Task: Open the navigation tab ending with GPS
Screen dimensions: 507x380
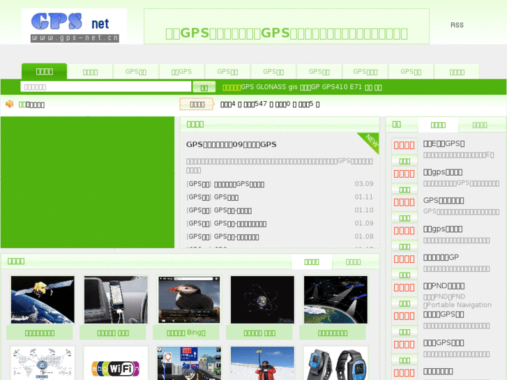Action: pos(181,72)
